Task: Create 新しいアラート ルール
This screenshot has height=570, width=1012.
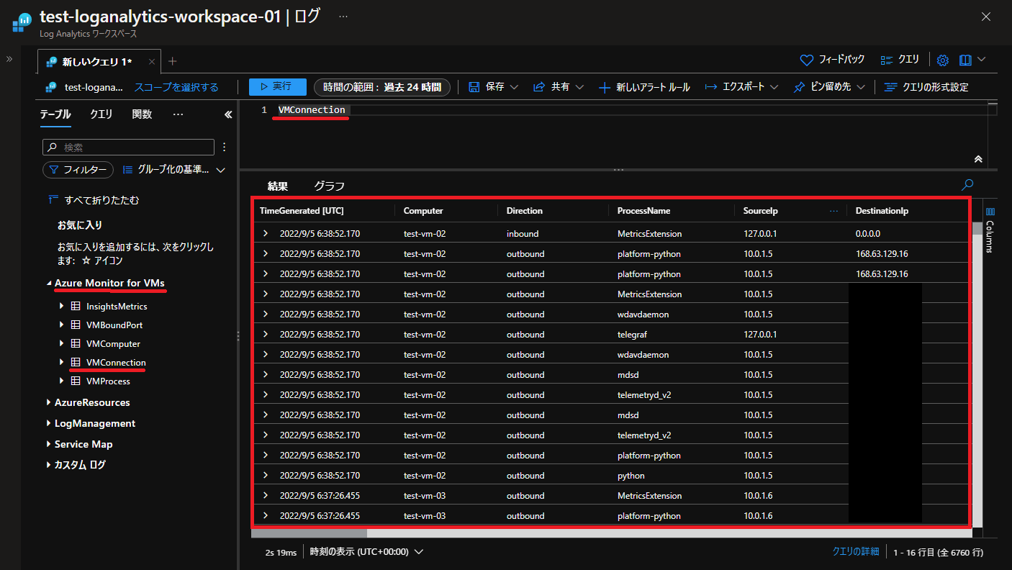Action: pyautogui.click(x=644, y=87)
